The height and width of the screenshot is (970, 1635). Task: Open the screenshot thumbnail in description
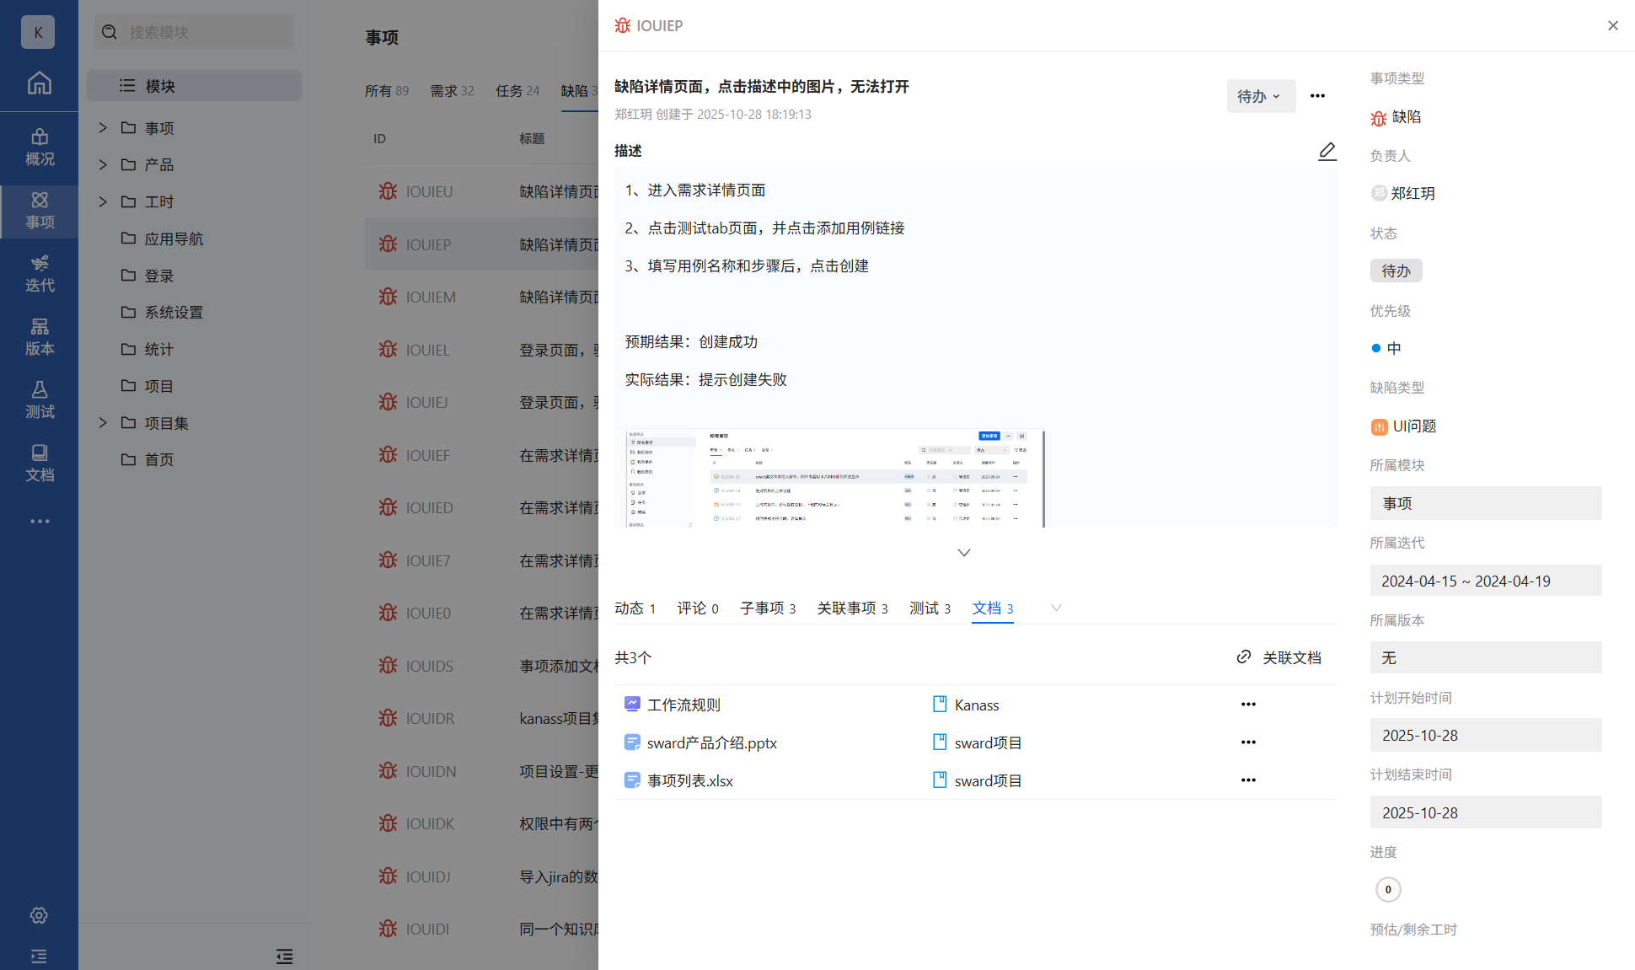point(834,478)
